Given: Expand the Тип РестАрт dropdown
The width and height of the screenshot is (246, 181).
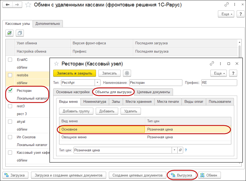Looking at the screenshot, I should coord(97,82).
